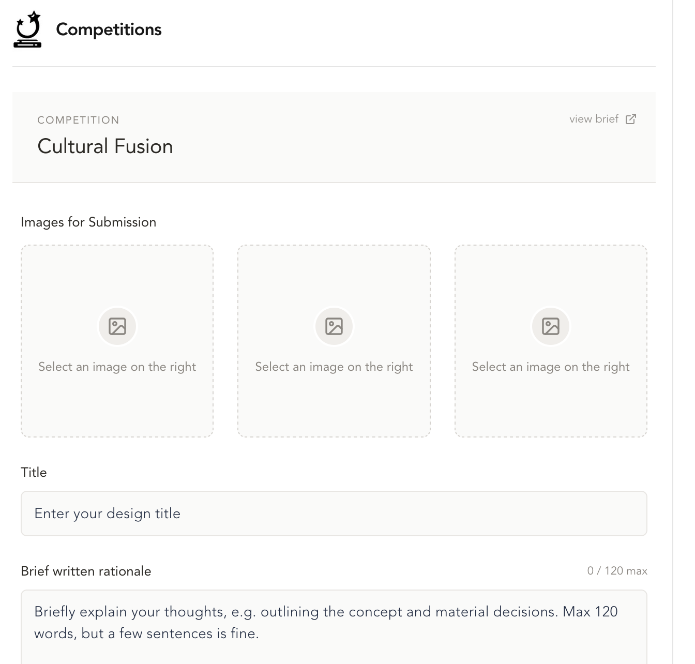
Task: Click the brief written rationale text area
Action: click(334, 622)
